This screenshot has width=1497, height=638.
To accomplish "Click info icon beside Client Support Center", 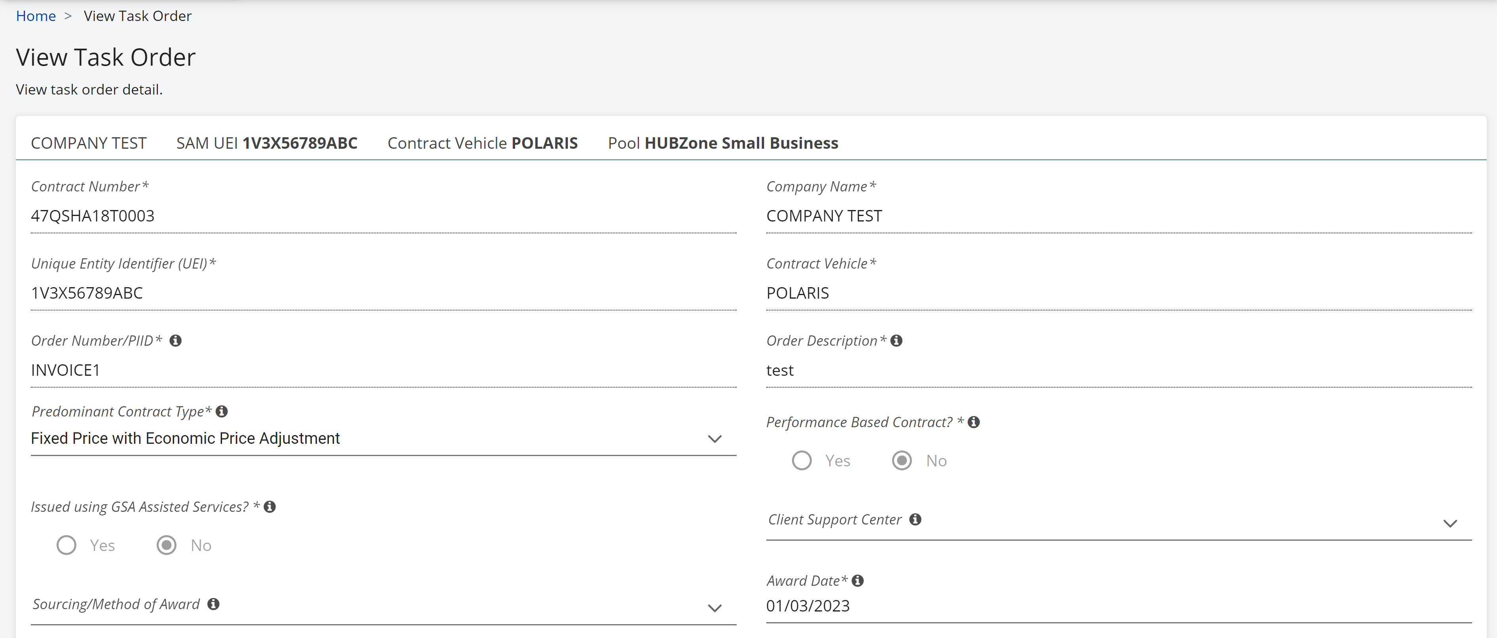I will coord(915,519).
